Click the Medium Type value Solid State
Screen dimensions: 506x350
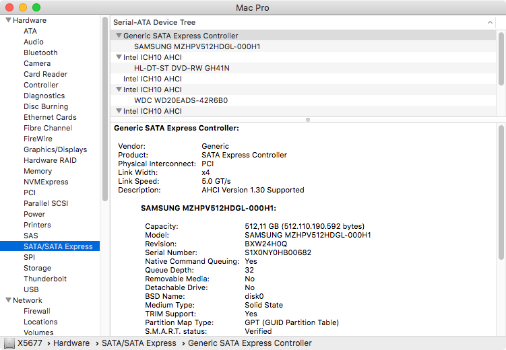click(263, 305)
